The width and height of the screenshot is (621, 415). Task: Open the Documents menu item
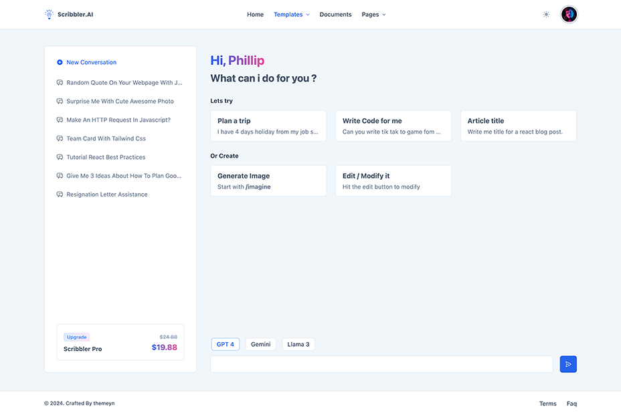[335, 15]
